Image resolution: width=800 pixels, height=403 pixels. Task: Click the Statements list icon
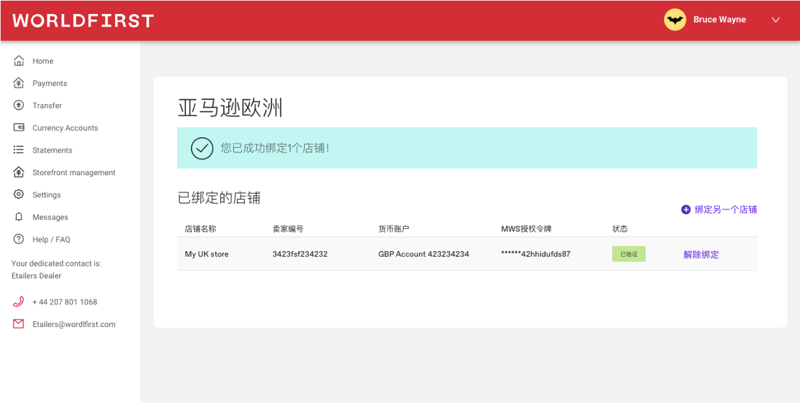click(x=19, y=150)
